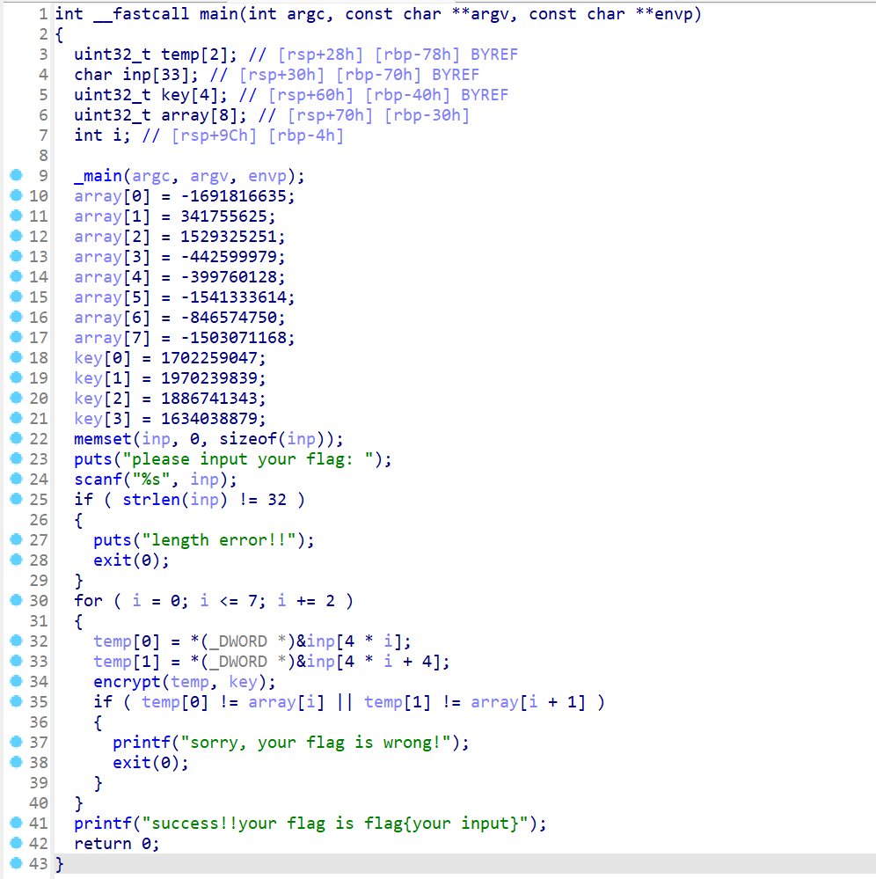Screen dimensions: 876x879
Task: Toggle breakpoint dot on line 9
Action: tap(16, 175)
